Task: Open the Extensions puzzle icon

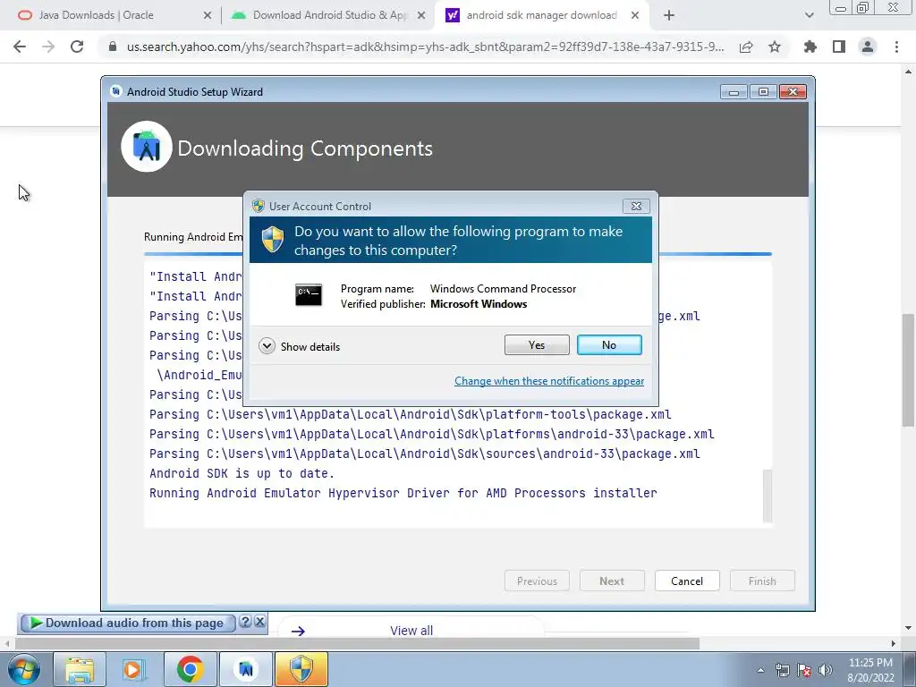Action: click(x=810, y=47)
